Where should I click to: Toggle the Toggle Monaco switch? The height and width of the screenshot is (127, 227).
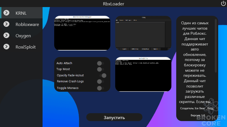(x=101, y=88)
